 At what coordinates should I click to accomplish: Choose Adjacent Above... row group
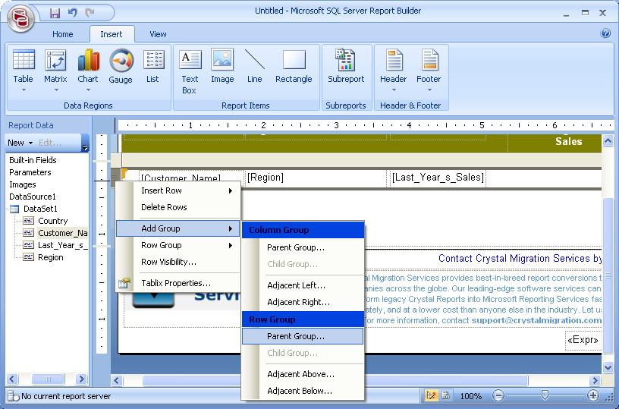303,374
